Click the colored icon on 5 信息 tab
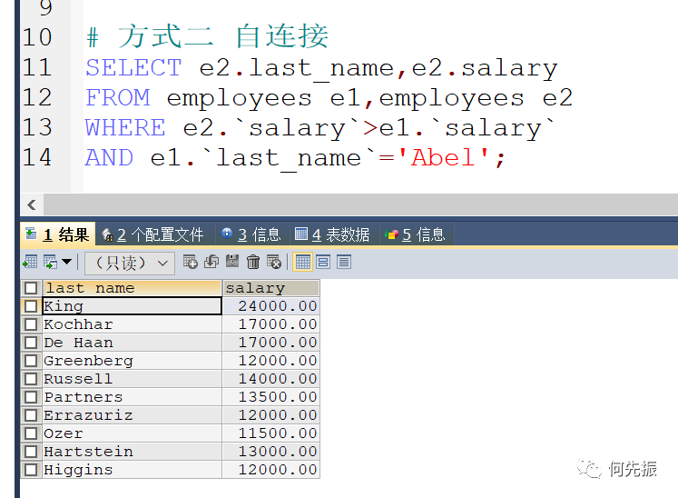 click(x=392, y=234)
